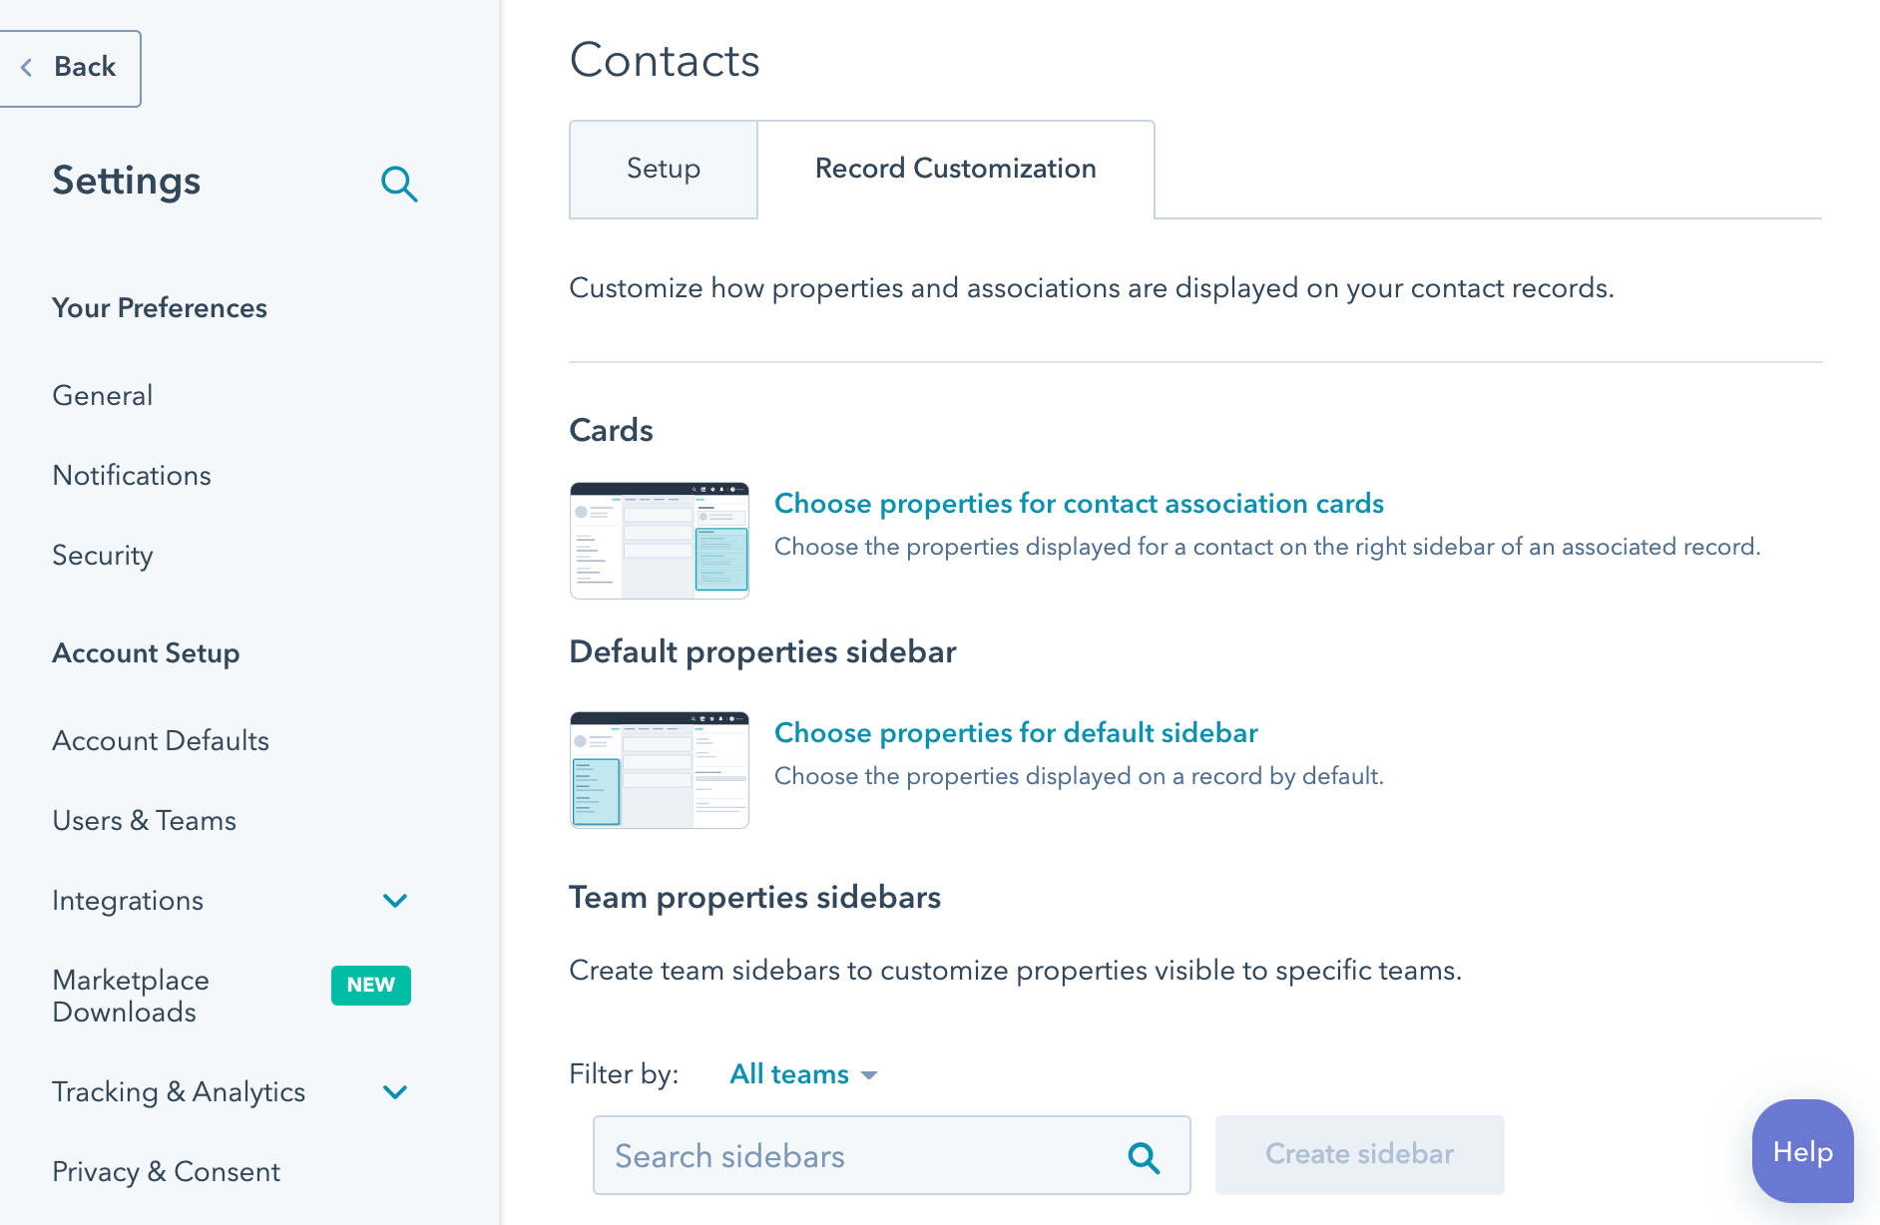This screenshot has width=1880, height=1225.
Task: Click the default sidebar preview thumbnail
Action: click(659, 769)
